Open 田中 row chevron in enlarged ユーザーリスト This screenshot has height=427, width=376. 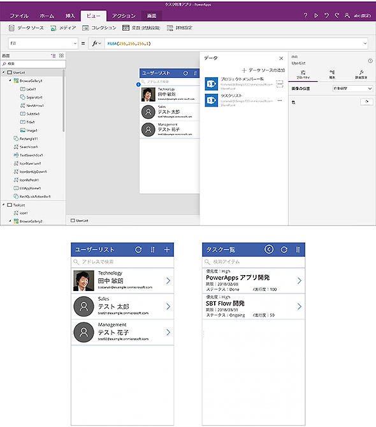click(168, 281)
